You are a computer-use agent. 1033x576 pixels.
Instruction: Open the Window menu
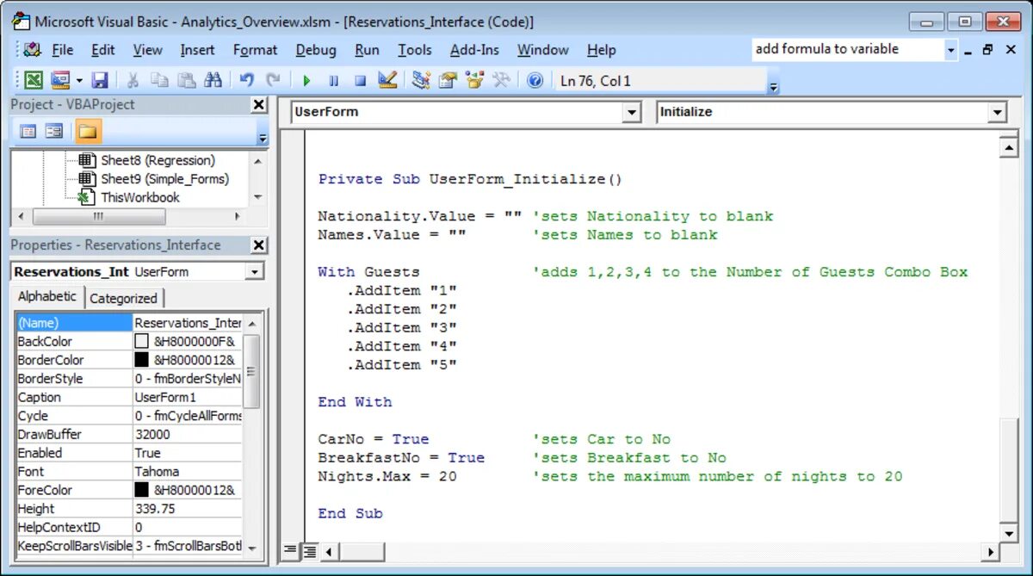point(542,50)
